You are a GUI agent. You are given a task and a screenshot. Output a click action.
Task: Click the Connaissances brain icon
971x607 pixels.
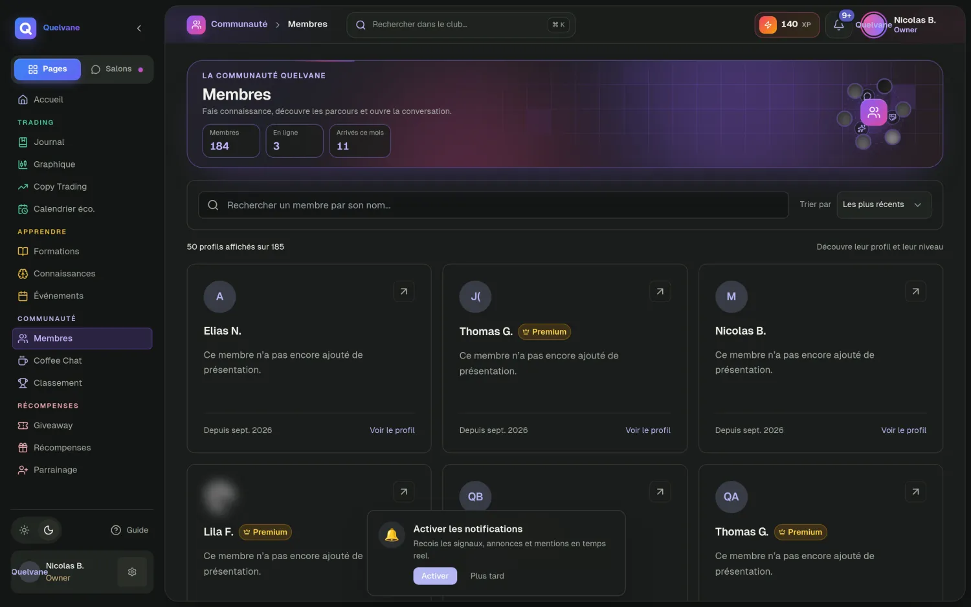point(23,274)
